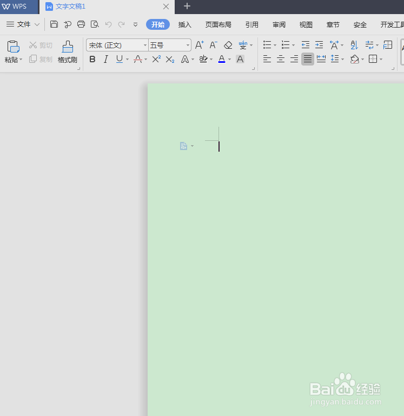404x416 pixels.
Task: Toggle Subscript formatting
Action: point(170,59)
